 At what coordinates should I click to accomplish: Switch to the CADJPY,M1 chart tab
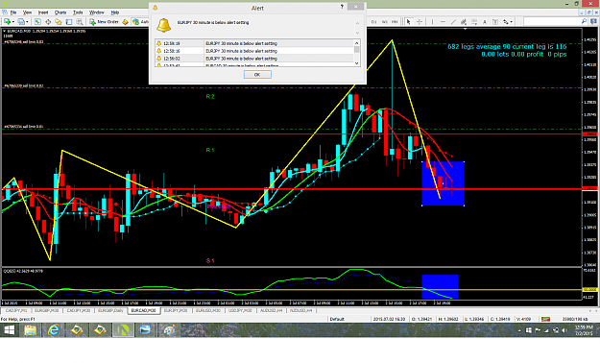pyautogui.click(x=15, y=310)
